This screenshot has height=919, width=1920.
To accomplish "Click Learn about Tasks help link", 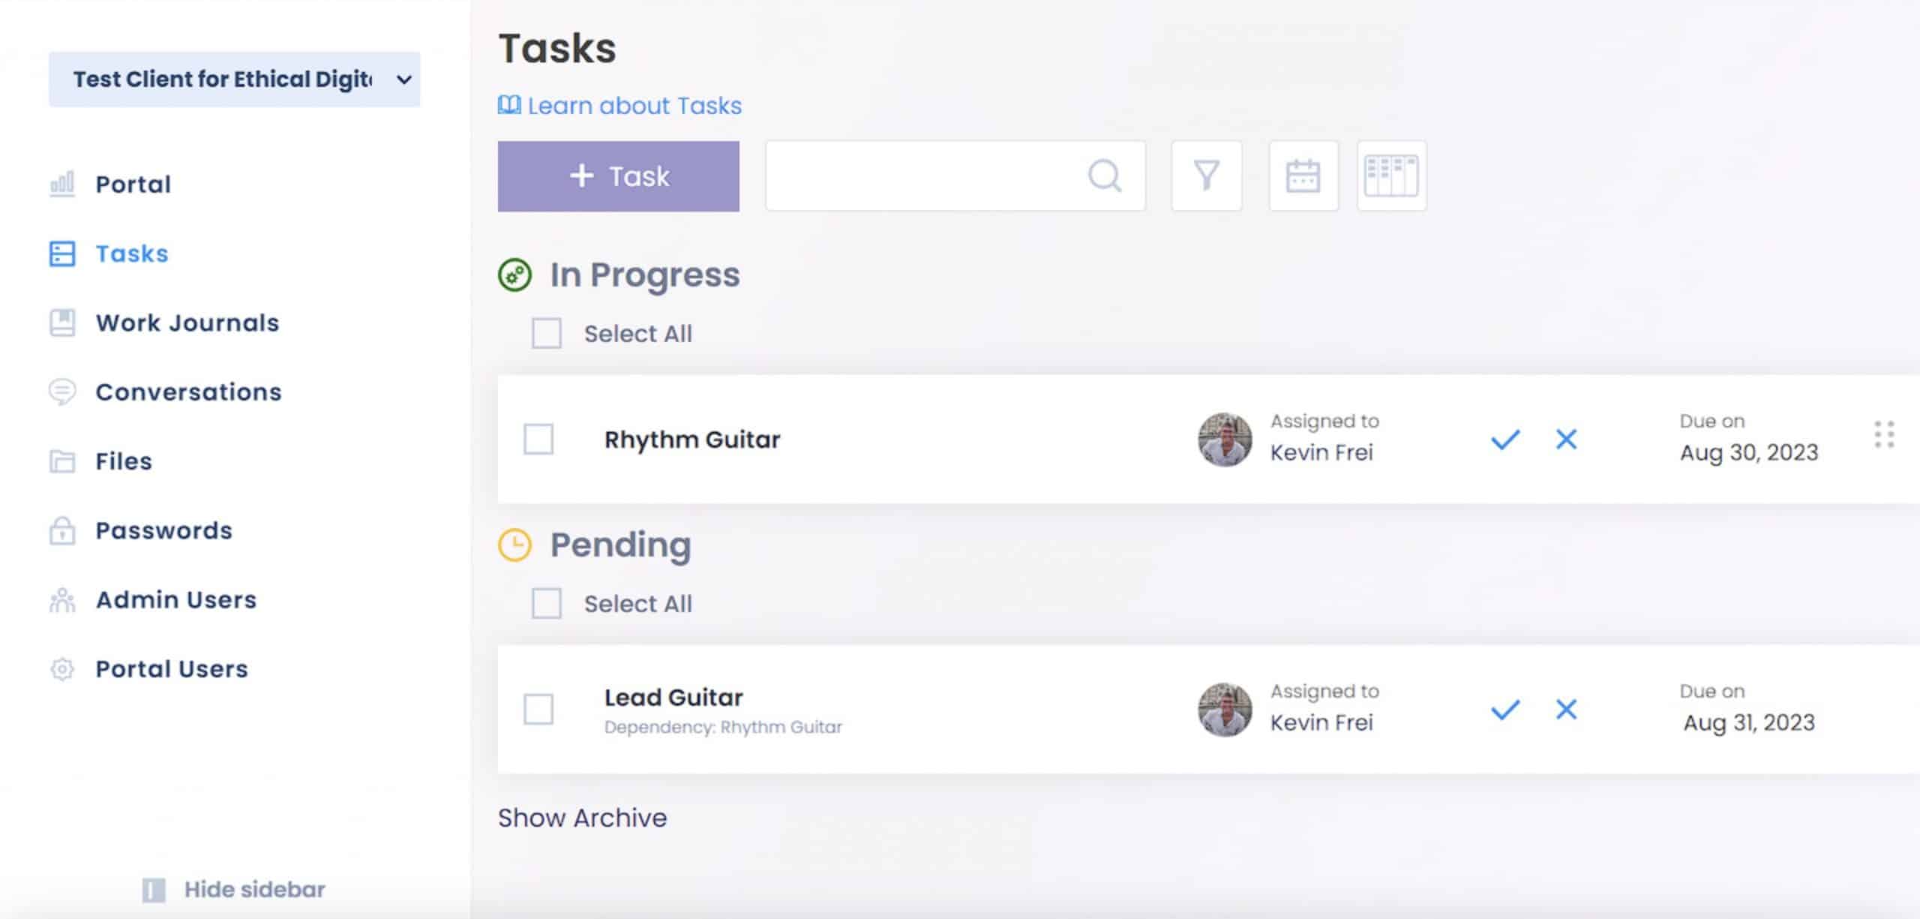I will pos(619,105).
